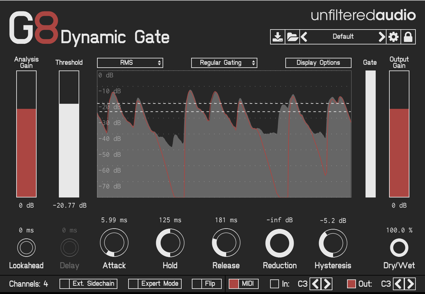Click the Default preset name
Screen dimensions: 425x294
tap(343, 37)
